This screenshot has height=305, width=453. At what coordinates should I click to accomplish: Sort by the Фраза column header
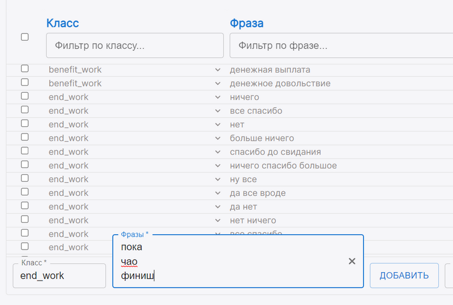click(x=246, y=23)
